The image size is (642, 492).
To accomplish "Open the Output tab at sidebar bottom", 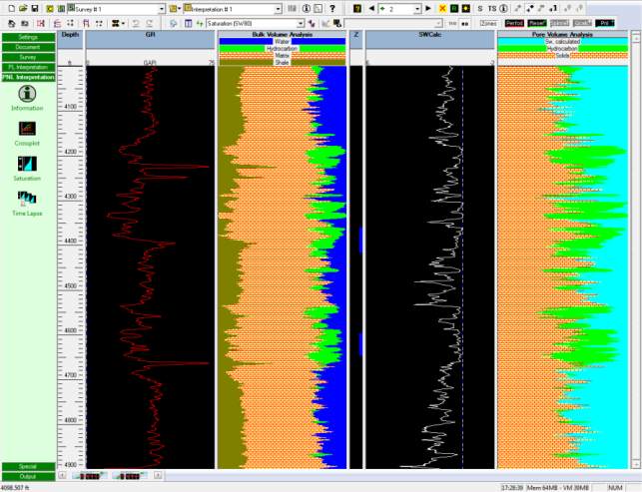I will point(28,476).
